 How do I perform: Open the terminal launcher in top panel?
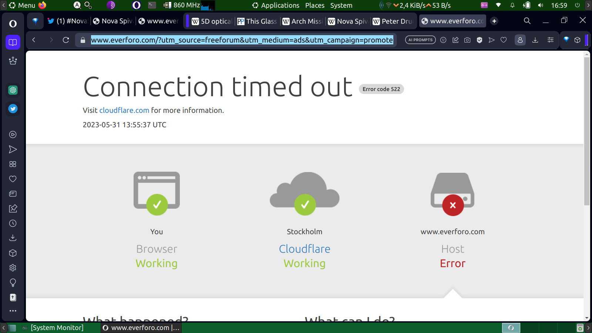coord(152,5)
